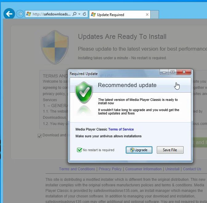Minimize the Required Update dialog
207x203 pixels.
point(164,72)
